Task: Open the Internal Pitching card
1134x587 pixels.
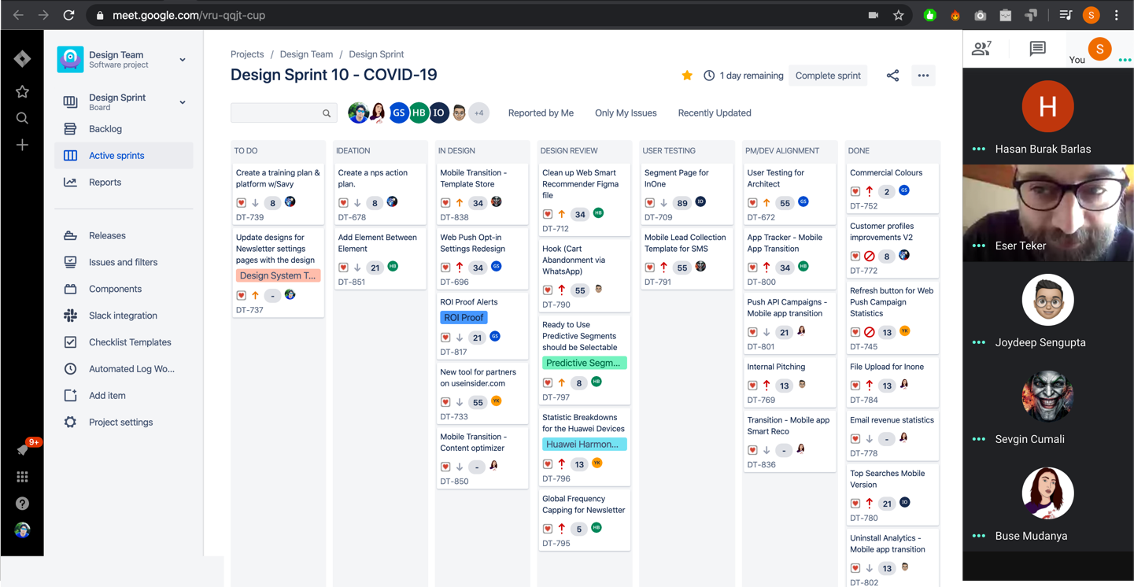Action: 789,382
